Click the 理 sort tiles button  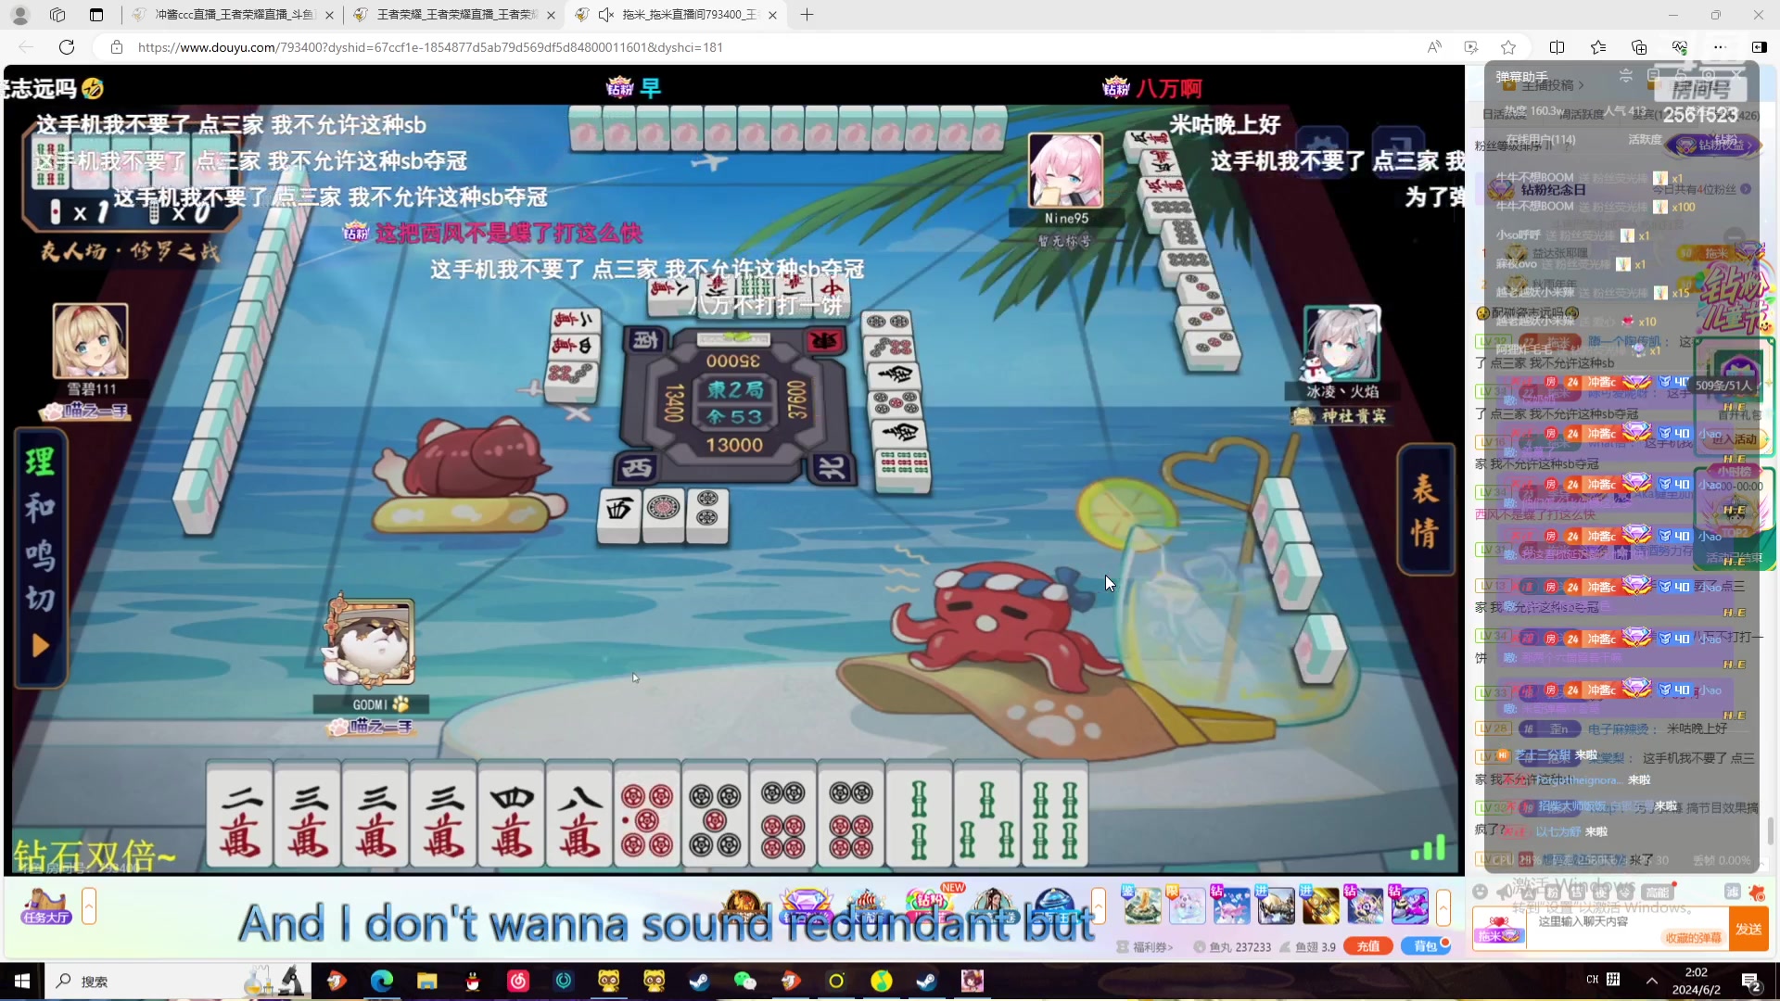coord(40,462)
